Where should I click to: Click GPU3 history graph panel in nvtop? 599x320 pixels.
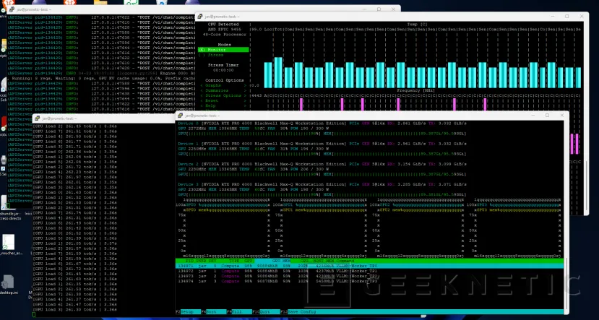[x=514, y=228]
